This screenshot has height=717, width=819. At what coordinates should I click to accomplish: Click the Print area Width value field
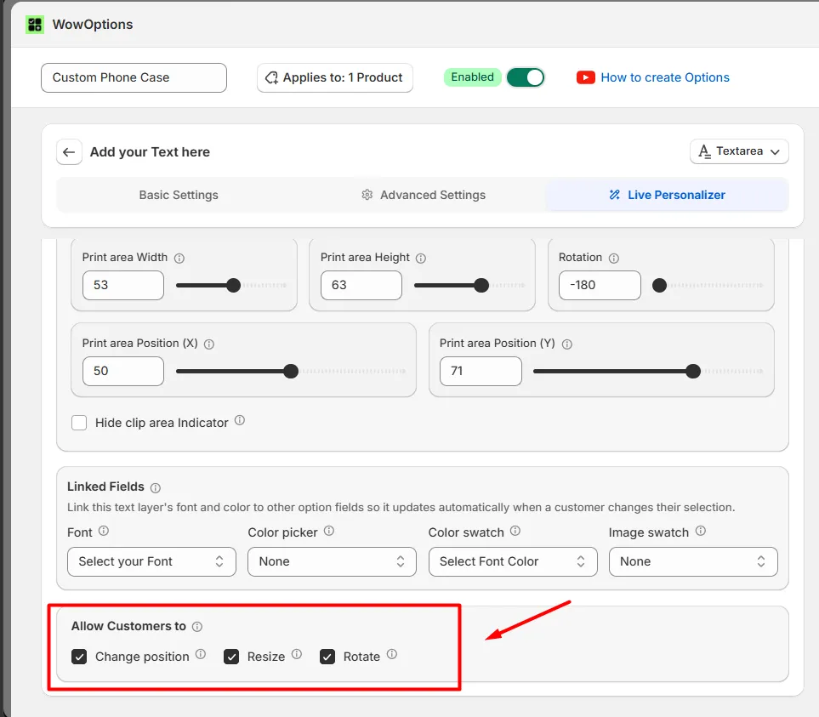pyautogui.click(x=123, y=285)
